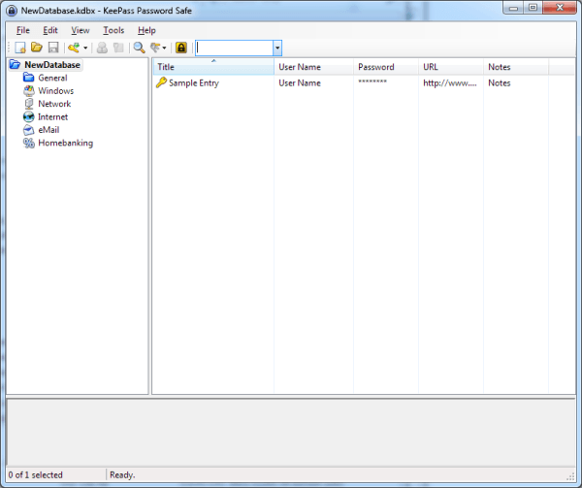Click the Notes cell of Sample Entry
This screenshot has height=488, width=582.
[x=500, y=83]
